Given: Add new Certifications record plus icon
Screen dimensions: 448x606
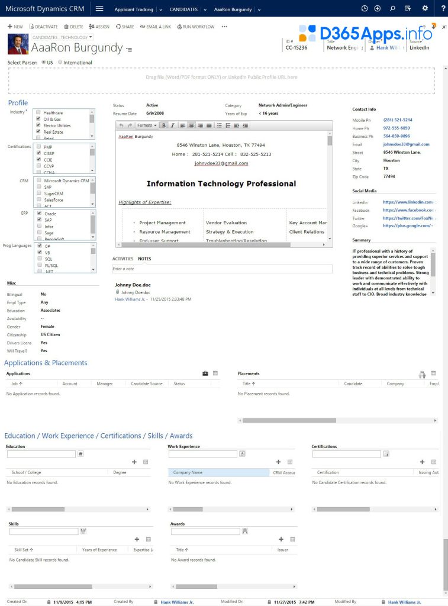Looking at the screenshot, I should (x=422, y=462).
